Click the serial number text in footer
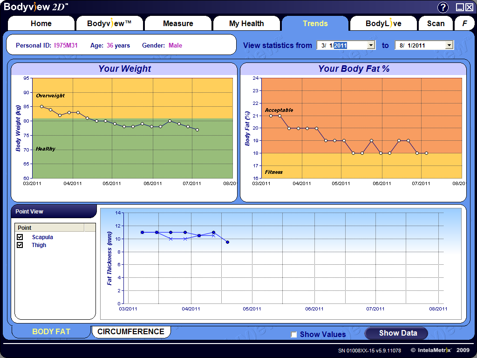The height and width of the screenshot is (358, 477). point(369,351)
